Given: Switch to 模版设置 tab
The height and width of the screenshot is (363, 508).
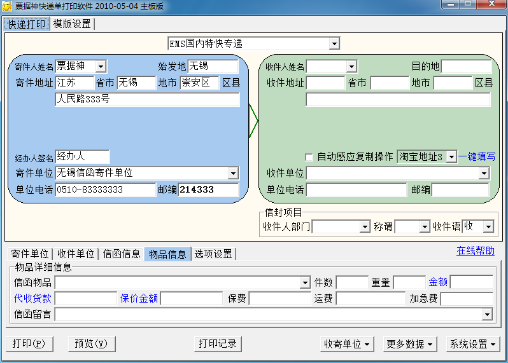Looking at the screenshot, I should click(72, 24).
